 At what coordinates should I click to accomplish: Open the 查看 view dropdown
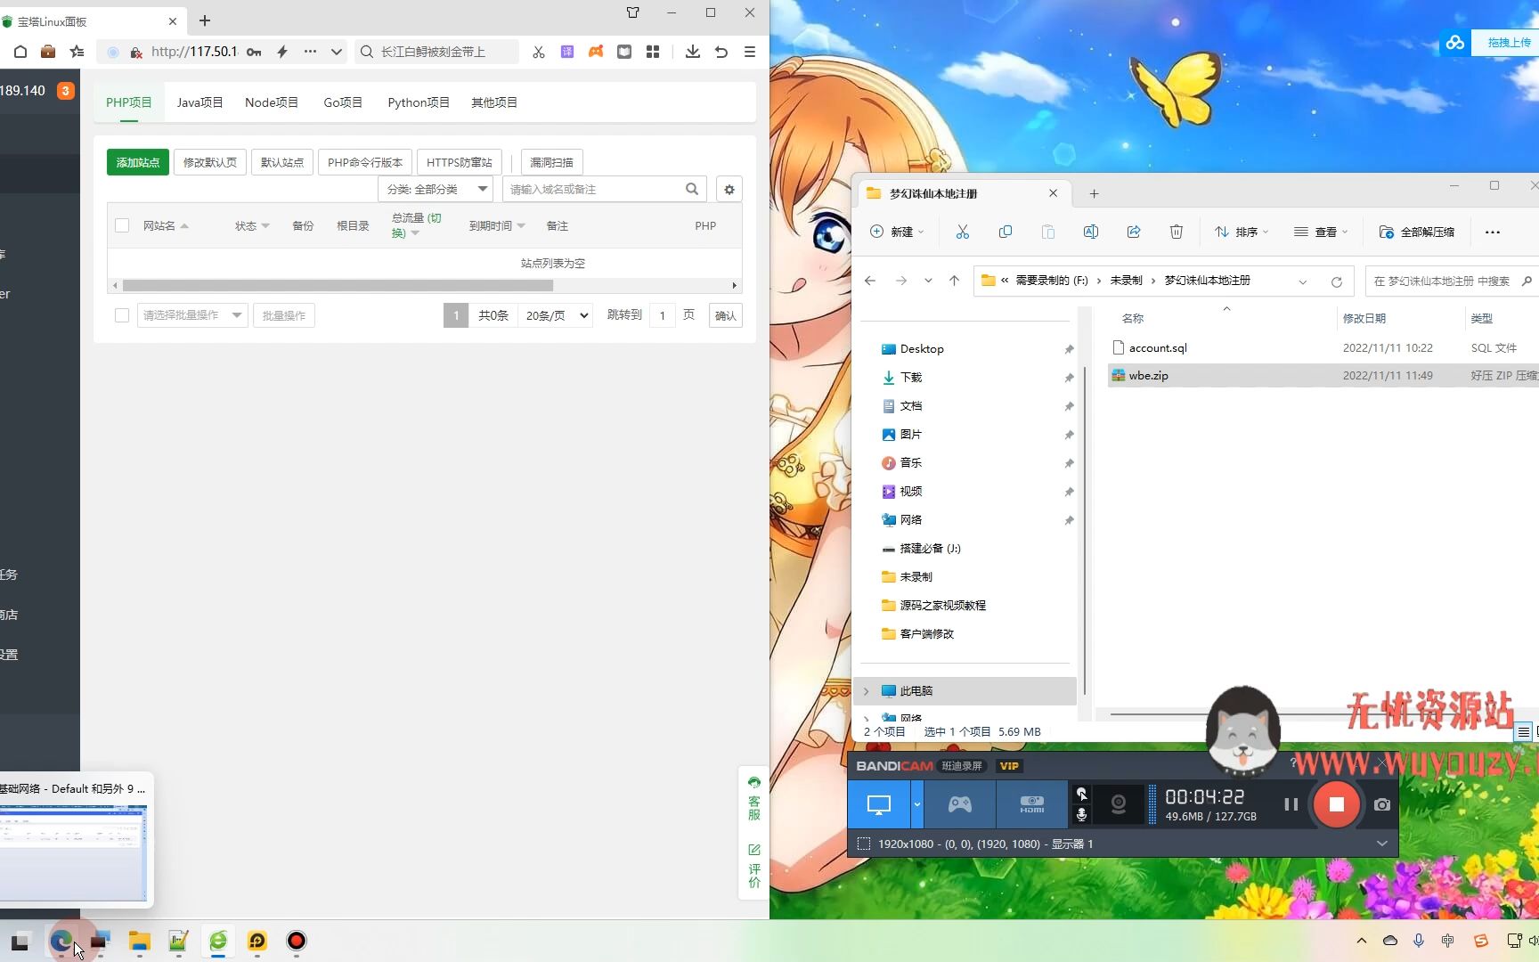coord(1321,232)
